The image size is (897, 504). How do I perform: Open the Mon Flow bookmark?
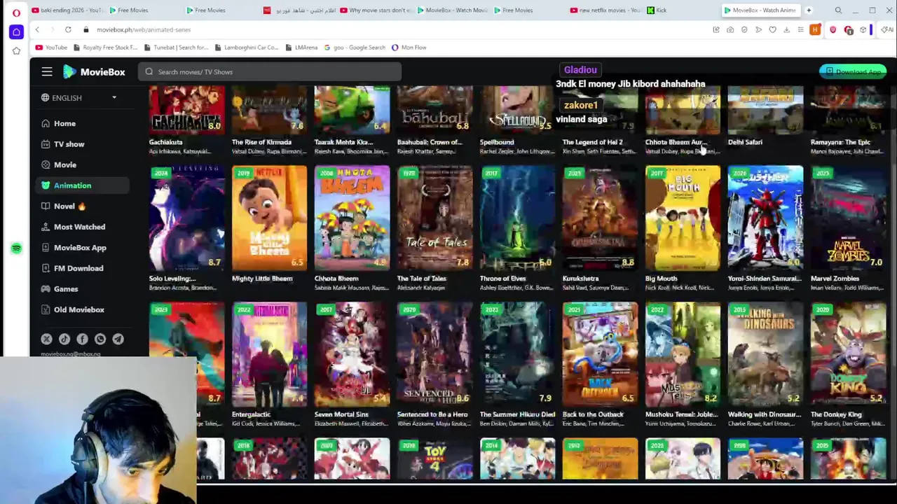pos(409,48)
